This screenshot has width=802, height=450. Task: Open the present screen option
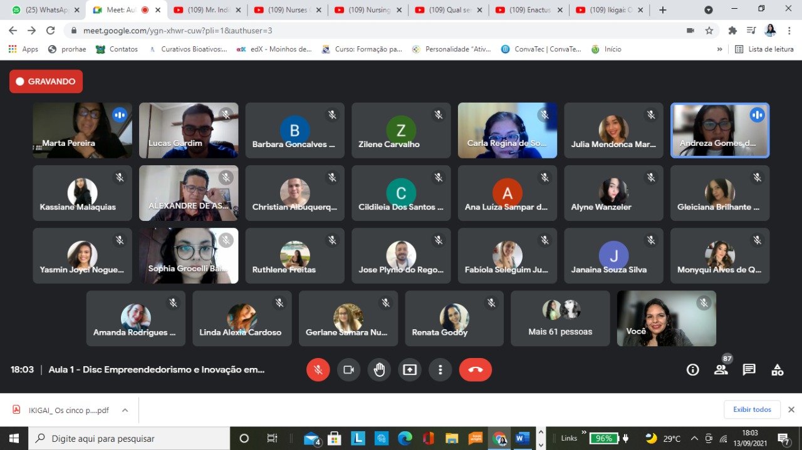410,370
